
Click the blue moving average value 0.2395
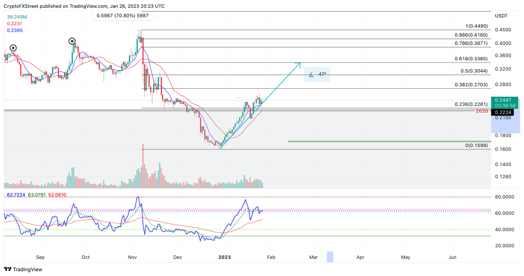click(x=15, y=30)
